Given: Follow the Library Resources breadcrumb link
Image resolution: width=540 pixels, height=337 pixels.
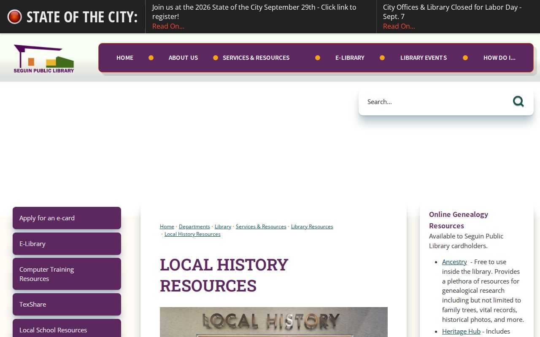Looking at the screenshot, I should [312, 227].
